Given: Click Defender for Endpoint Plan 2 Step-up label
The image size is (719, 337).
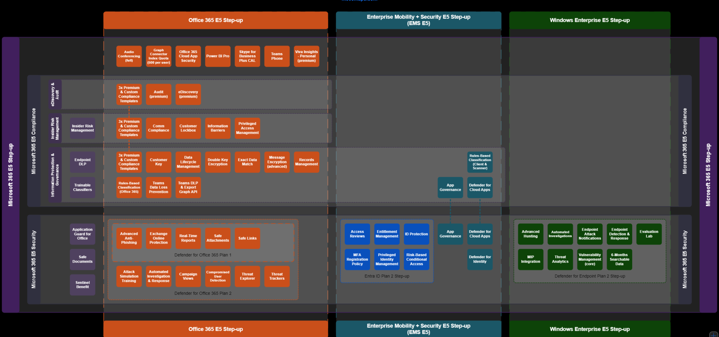Looking at the screenshot, I should point(590,276).
